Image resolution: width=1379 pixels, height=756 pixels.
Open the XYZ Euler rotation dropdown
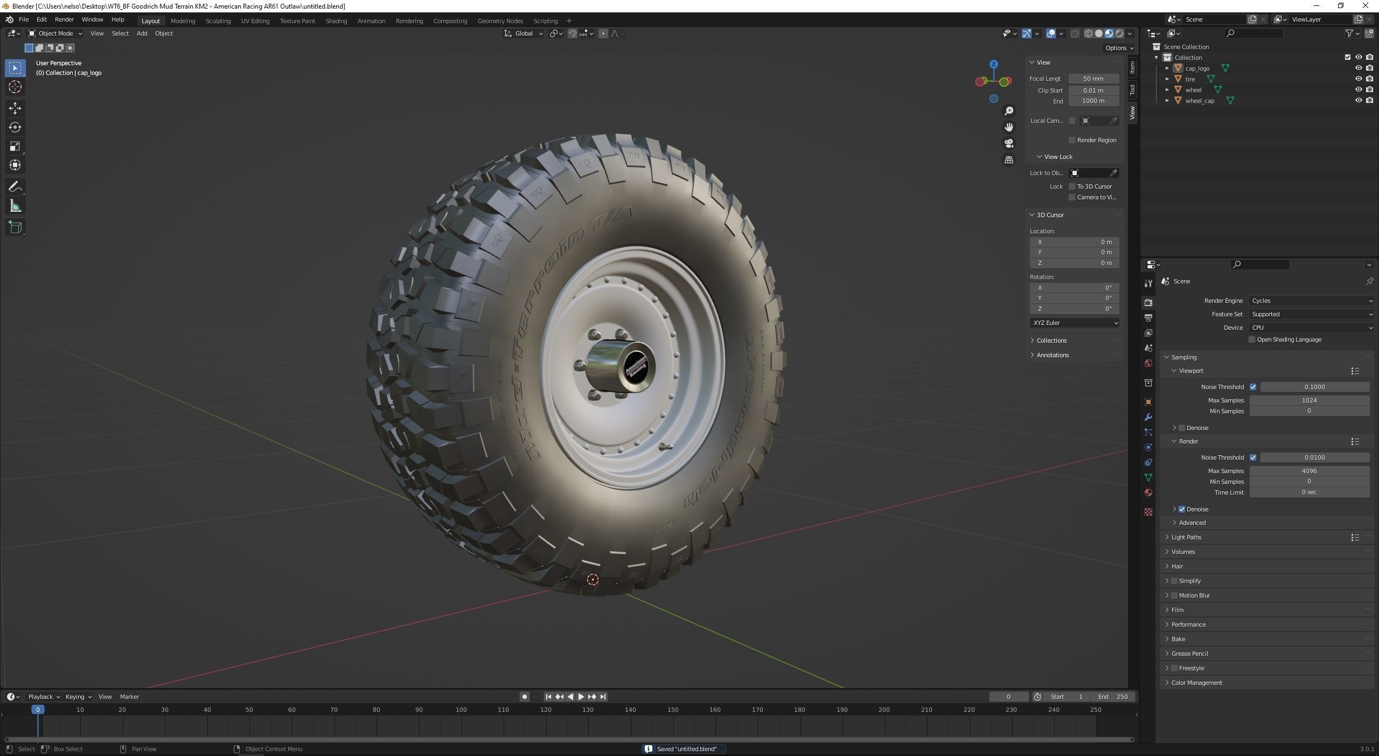coord(1075,323)
